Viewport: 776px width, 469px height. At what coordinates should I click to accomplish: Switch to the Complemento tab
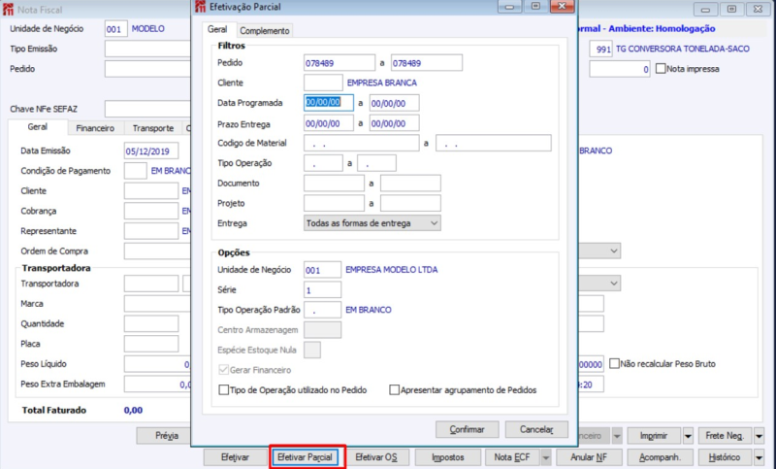pyautogui.click(x=264, y=31)
